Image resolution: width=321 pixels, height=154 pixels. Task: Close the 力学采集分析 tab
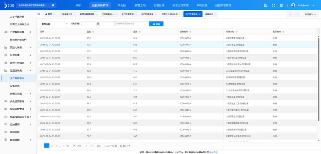[x=75, y=14]
